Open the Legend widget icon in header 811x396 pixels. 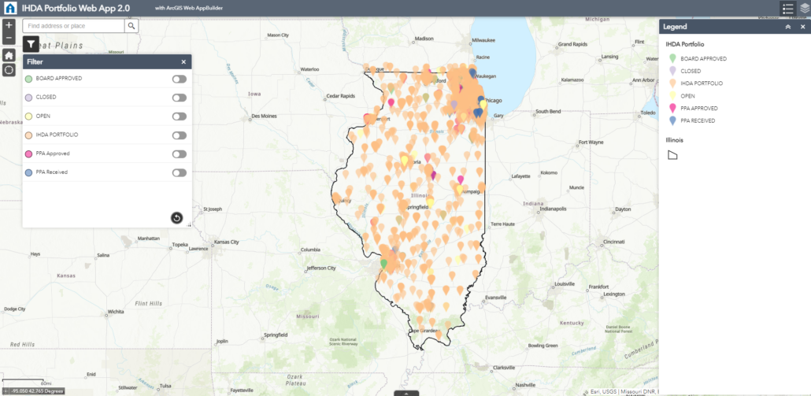pos(787,9)
